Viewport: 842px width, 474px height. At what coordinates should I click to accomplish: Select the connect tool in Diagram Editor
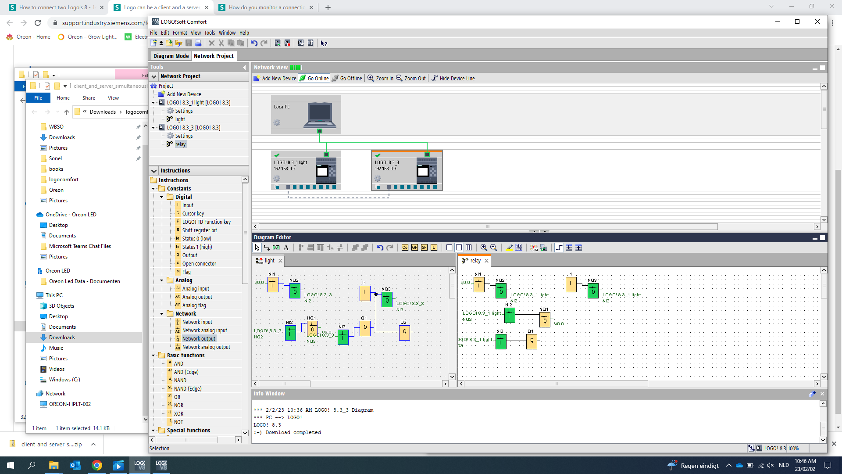click(x=267, y=248)
